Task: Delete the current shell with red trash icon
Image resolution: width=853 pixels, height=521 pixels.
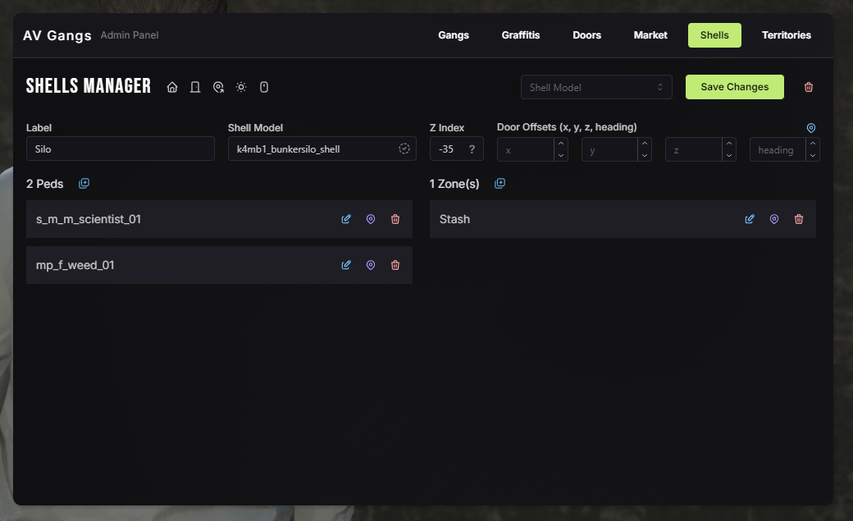Action: tap(809, 87)
